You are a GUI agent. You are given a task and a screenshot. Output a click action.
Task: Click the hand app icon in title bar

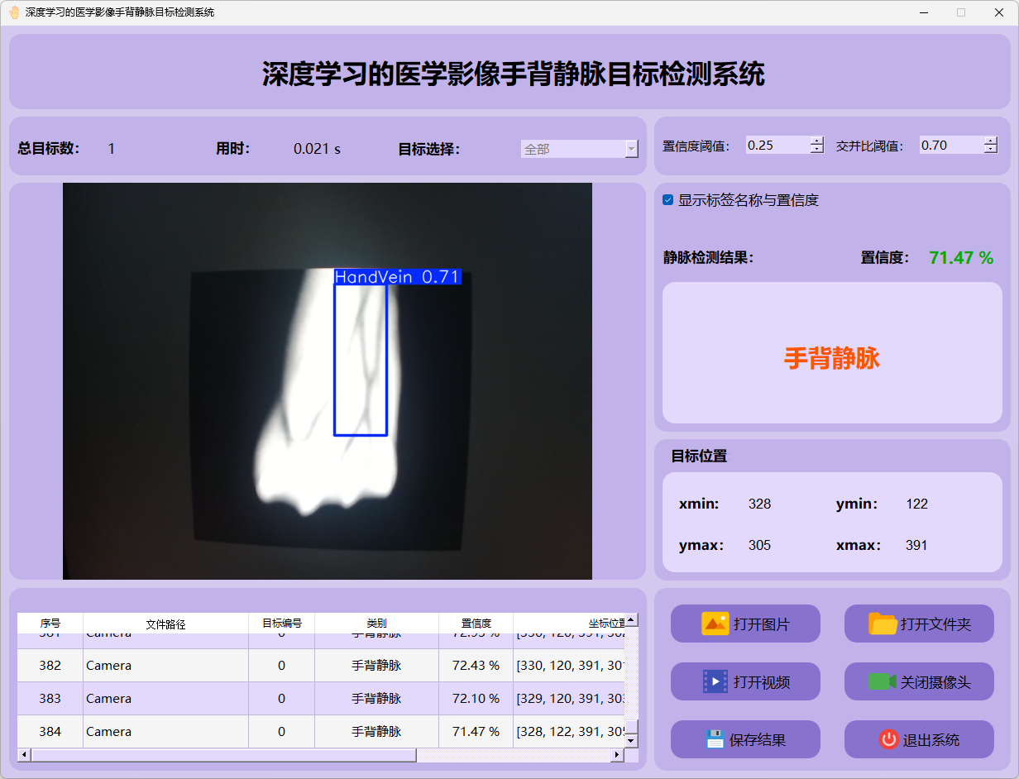point(14,12)
